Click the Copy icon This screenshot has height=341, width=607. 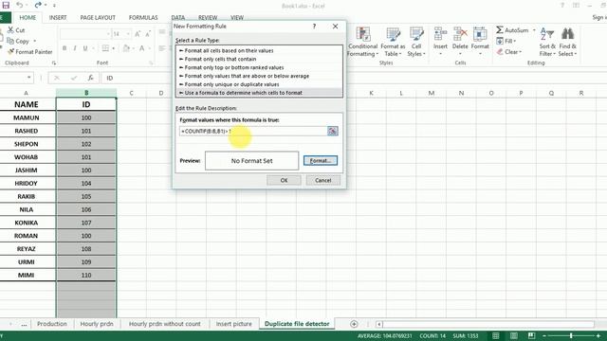10,41
